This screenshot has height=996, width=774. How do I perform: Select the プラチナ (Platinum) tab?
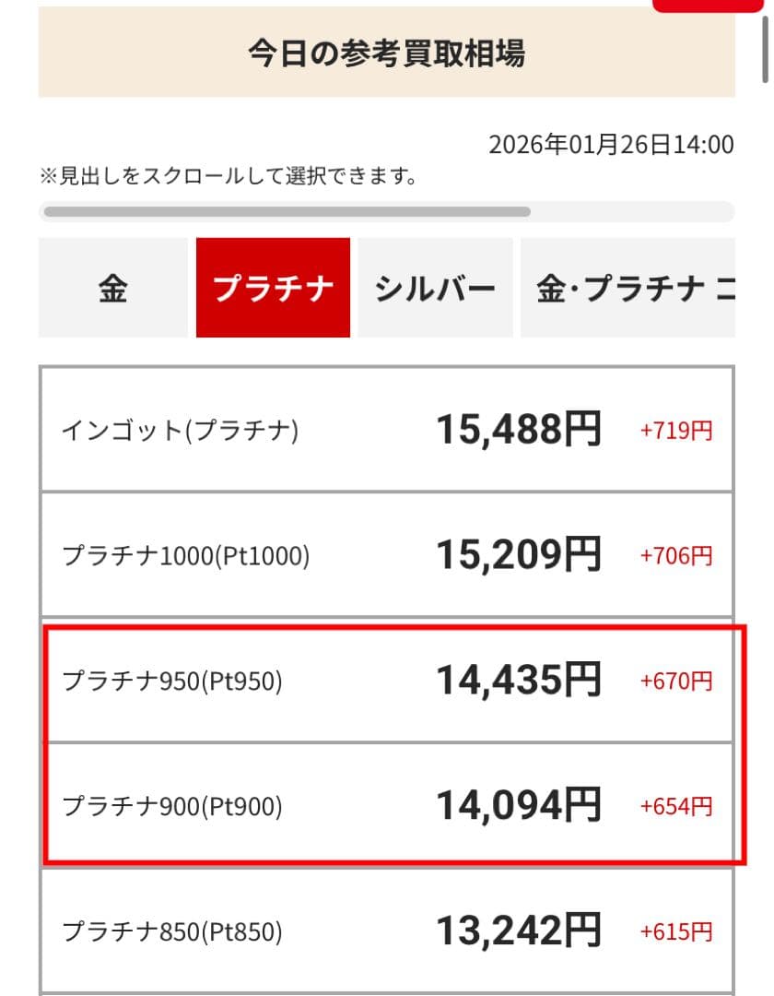pos(274,288)
